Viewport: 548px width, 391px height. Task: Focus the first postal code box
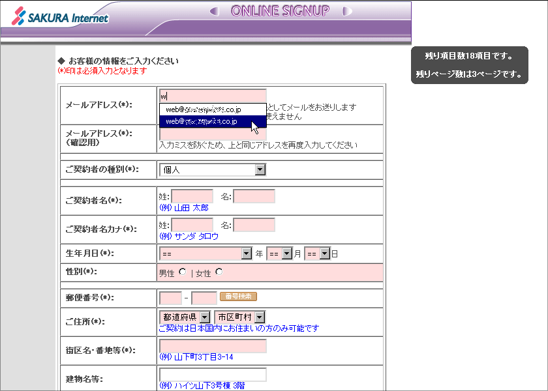click(x=170, y=298)
